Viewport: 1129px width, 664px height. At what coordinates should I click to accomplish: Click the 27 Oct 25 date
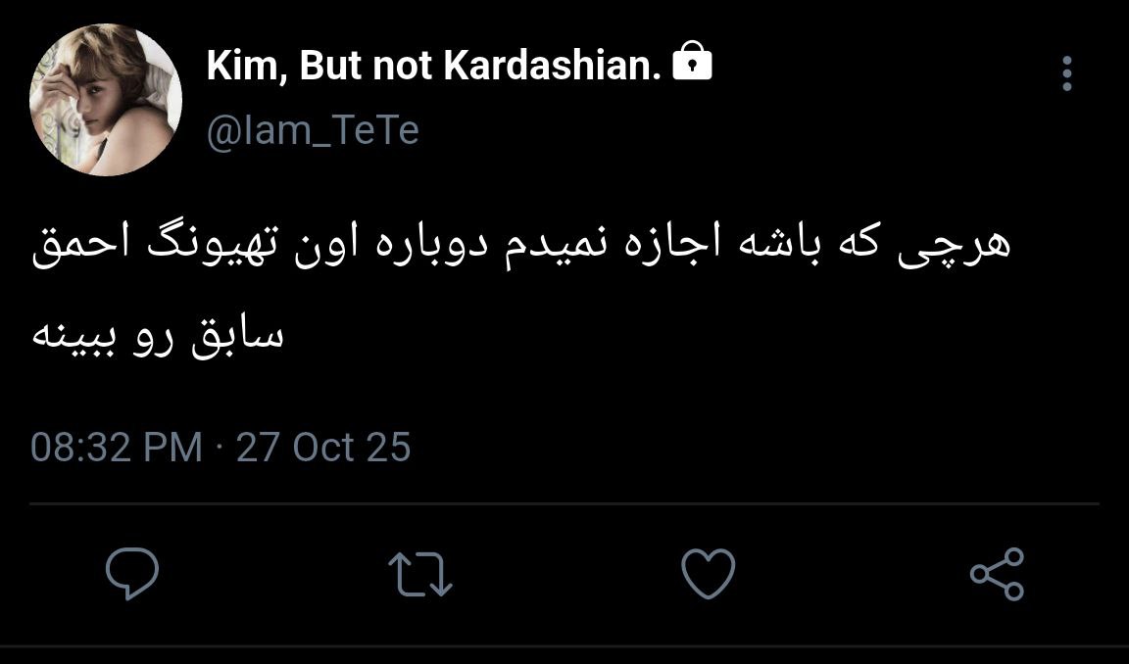point(323,448)
